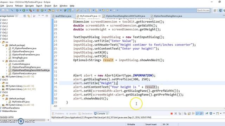Click the Quick Access search field
Screen dimensions: 225x126
pyautogui.click(x=203, y=10)
